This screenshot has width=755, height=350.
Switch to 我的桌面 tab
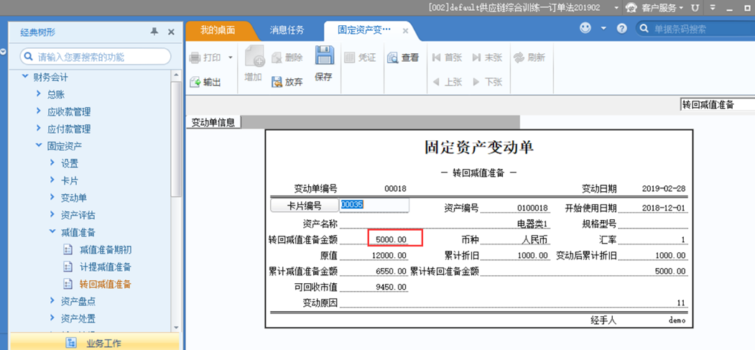pos(218,31)
